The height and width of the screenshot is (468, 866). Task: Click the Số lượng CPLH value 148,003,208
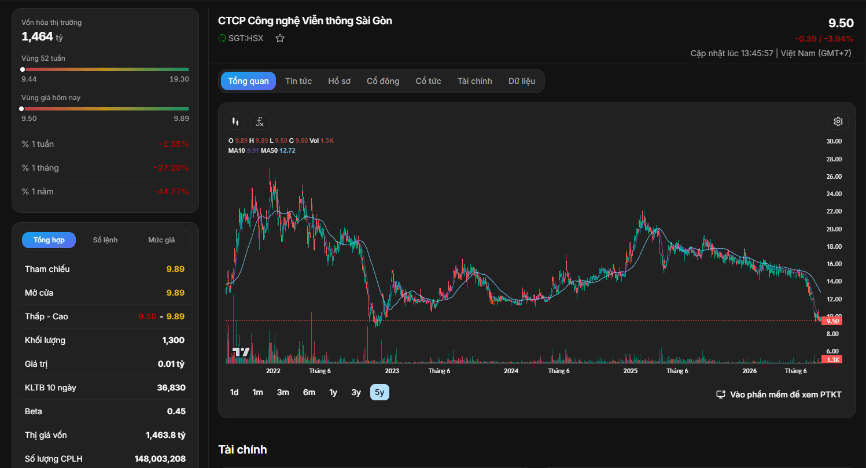pos(160,459)
